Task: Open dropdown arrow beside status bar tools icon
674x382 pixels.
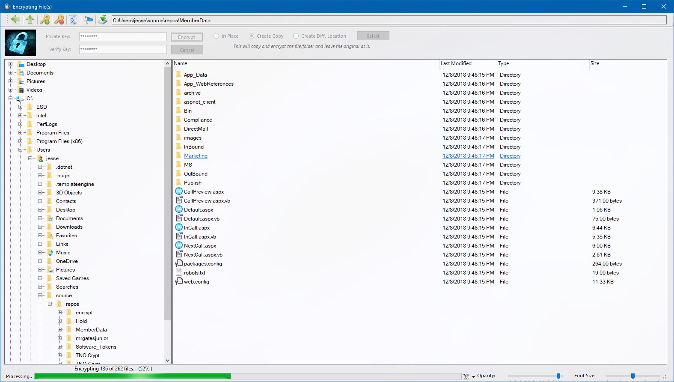Action: click(473, 377)
